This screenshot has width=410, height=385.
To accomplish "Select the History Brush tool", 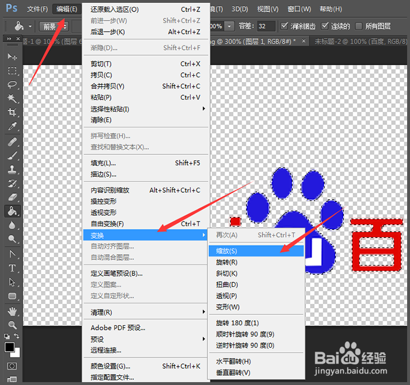I will [x=12, y=184].
